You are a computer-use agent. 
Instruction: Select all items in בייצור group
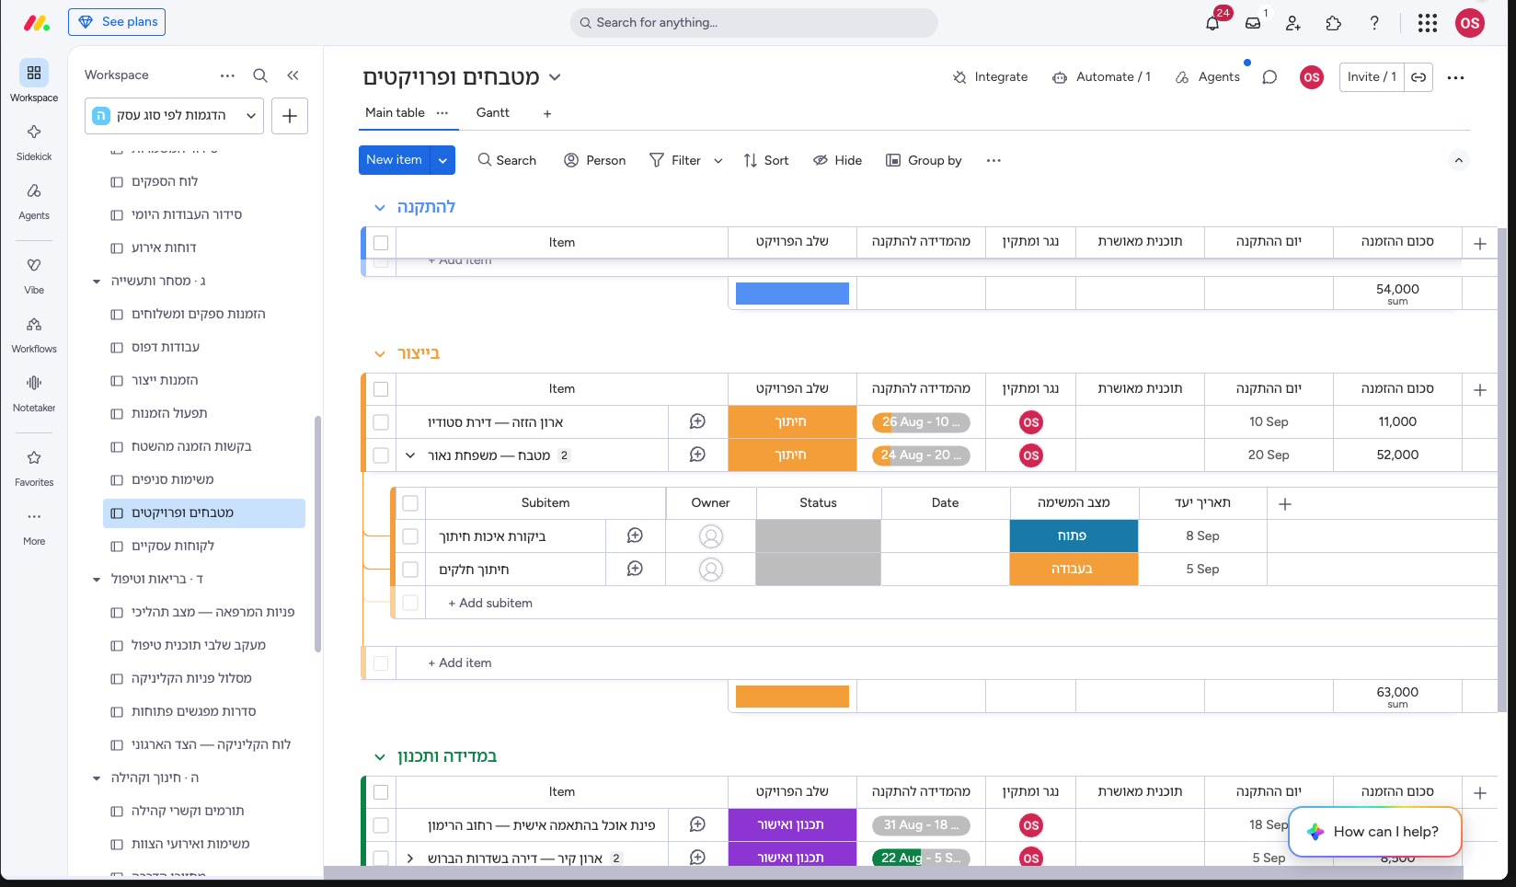pos(381,389)
